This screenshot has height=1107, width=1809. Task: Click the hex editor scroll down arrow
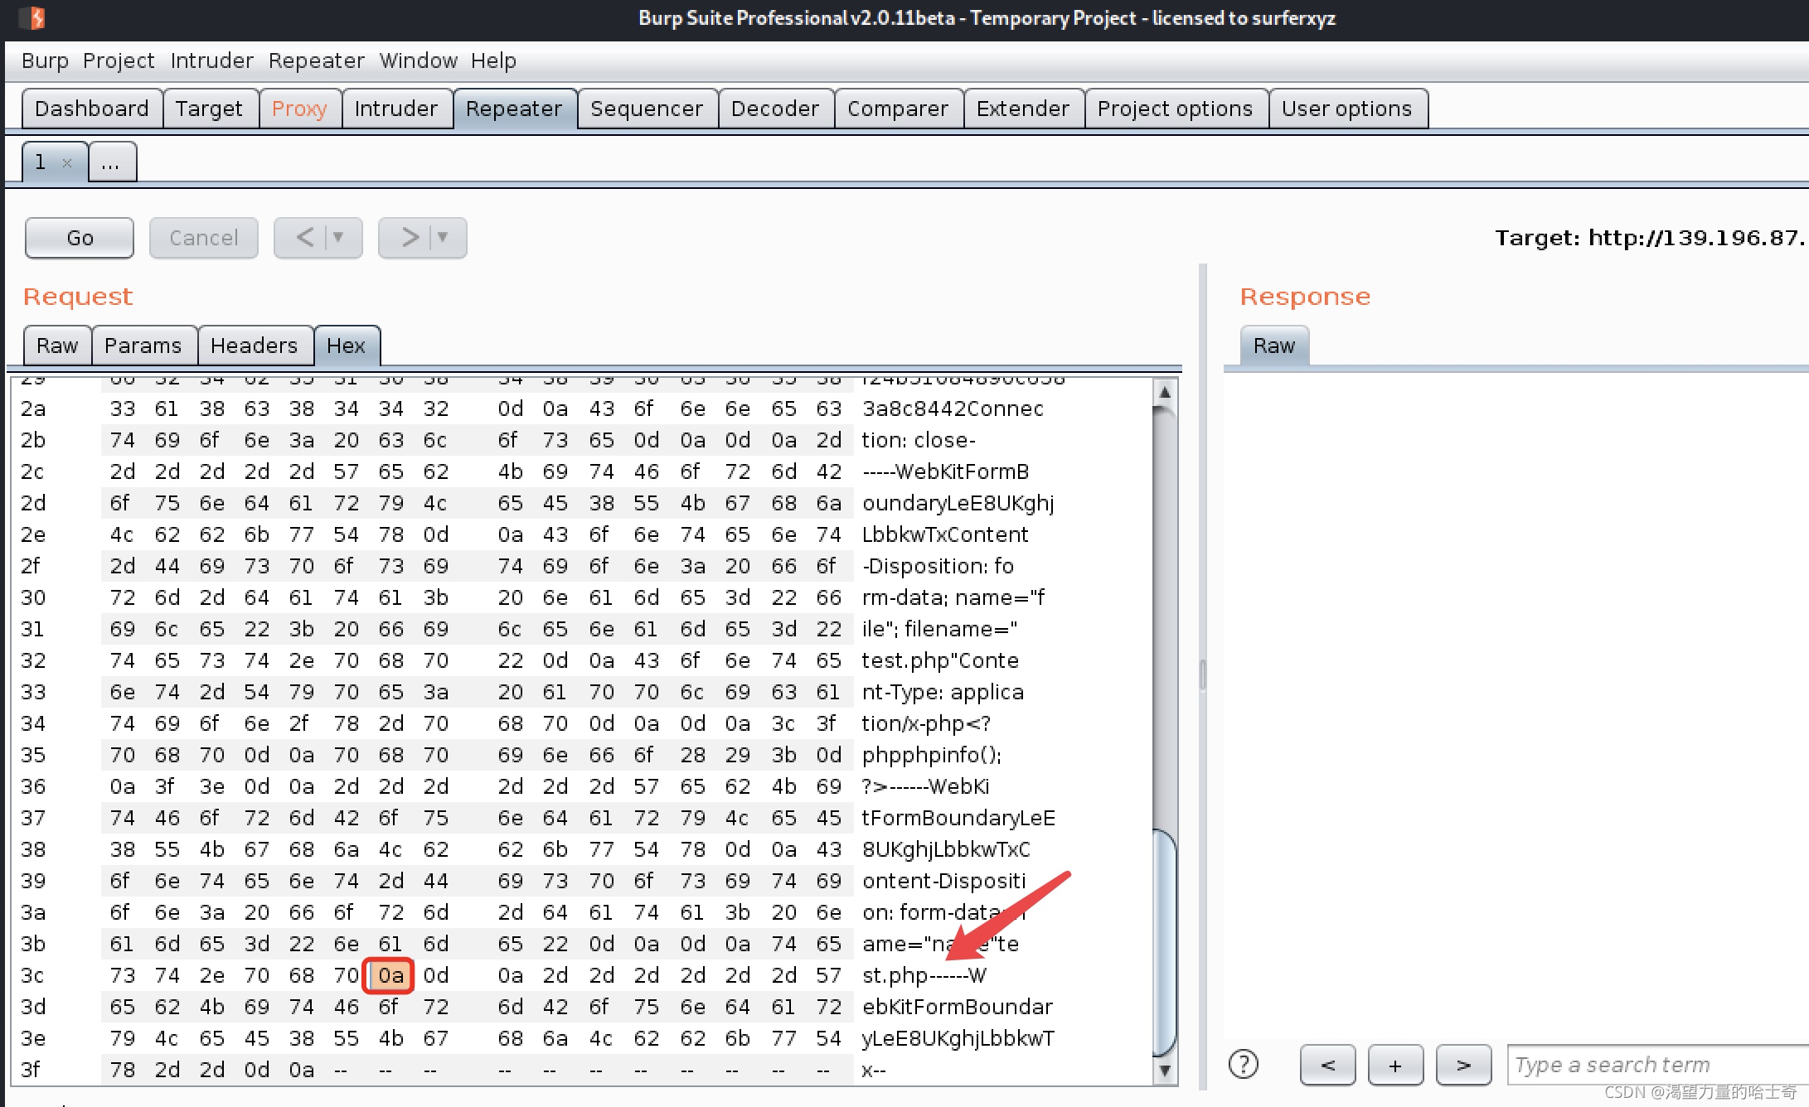(1165, 1071)
